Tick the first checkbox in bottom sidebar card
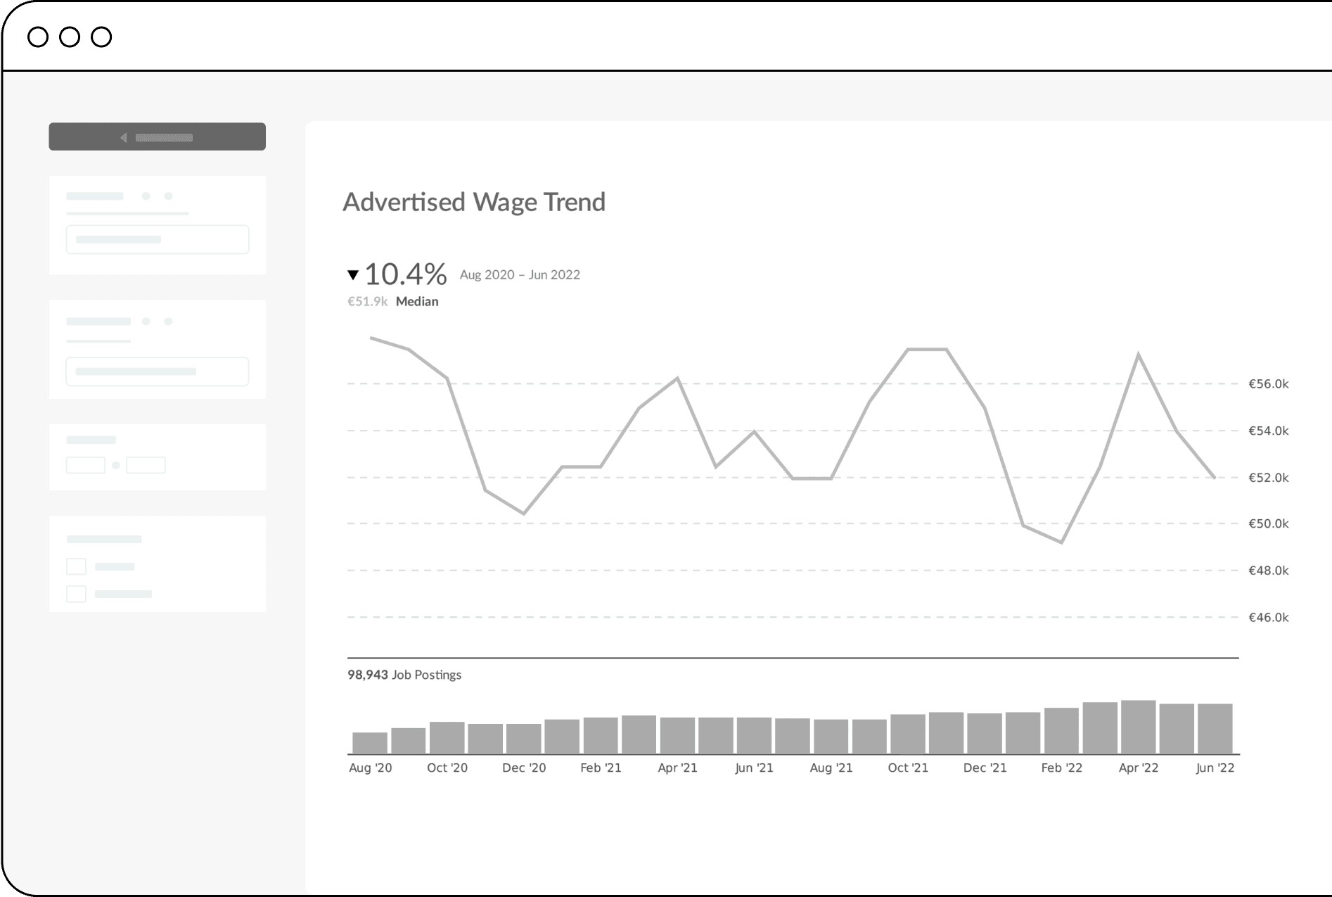1332x897 pixels. 76,566
